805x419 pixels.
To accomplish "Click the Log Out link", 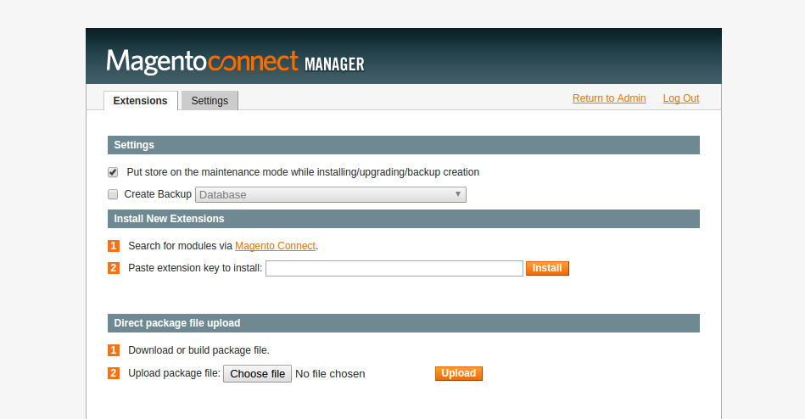I will pos(681,98).
